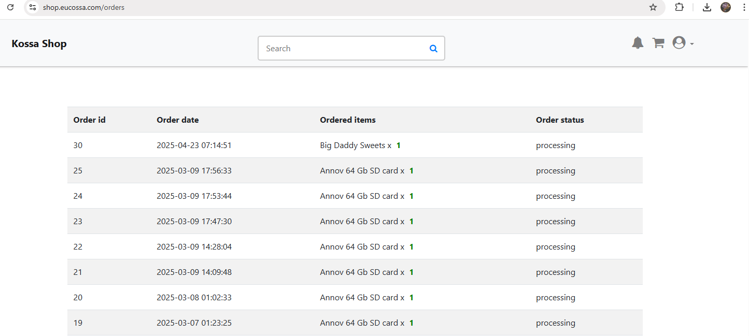Click the Order status column header
The height and width of the screenshot is (336, 749).
[x=560, y=120]
